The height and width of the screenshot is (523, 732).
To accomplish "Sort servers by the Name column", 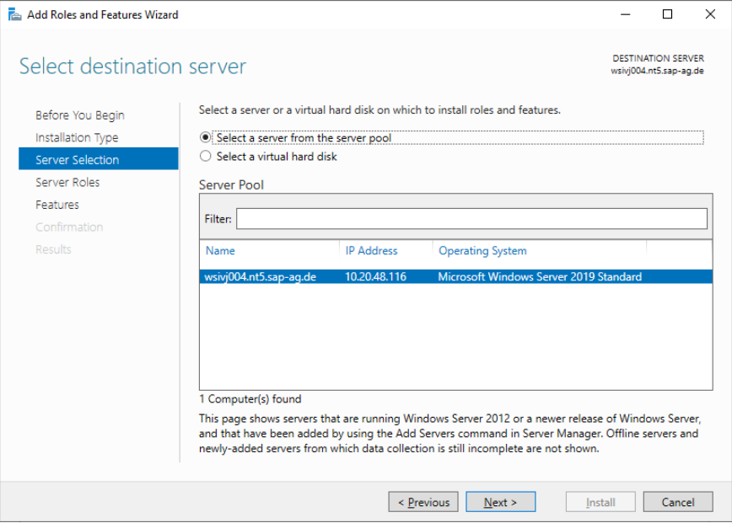I will click(x=220, y=250).
